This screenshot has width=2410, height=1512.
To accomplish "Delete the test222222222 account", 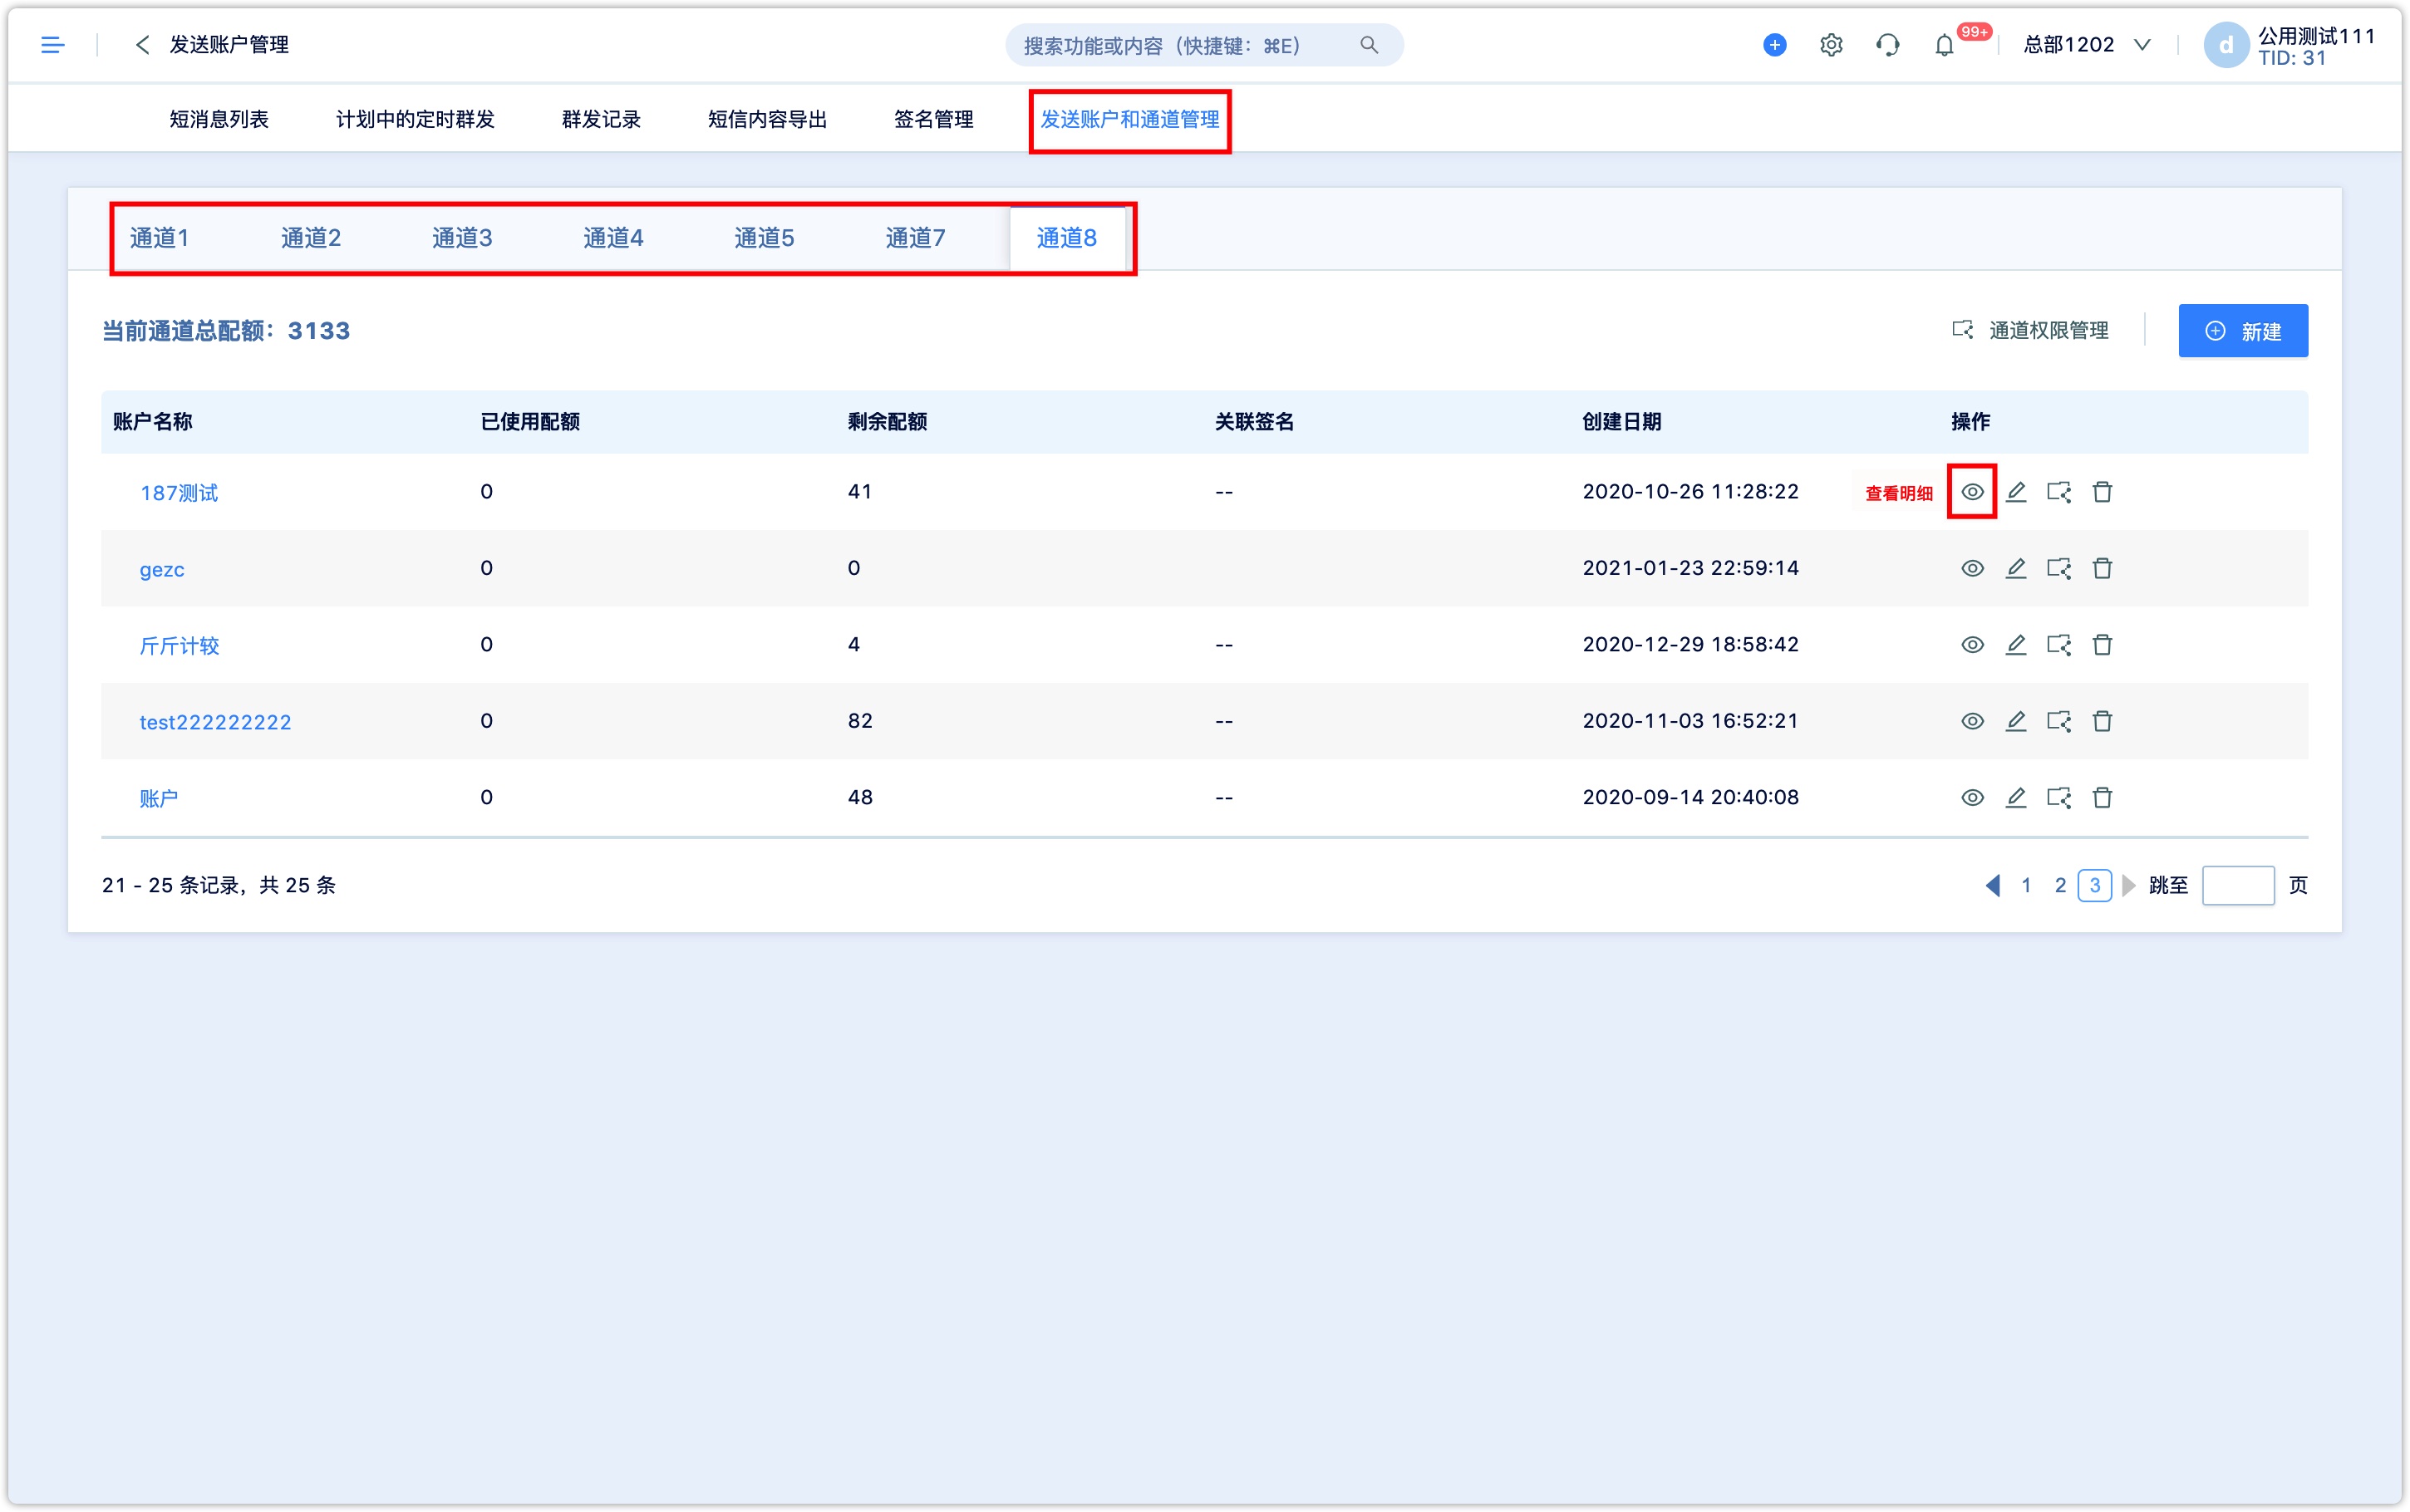I will click(x=2102, y=721).
